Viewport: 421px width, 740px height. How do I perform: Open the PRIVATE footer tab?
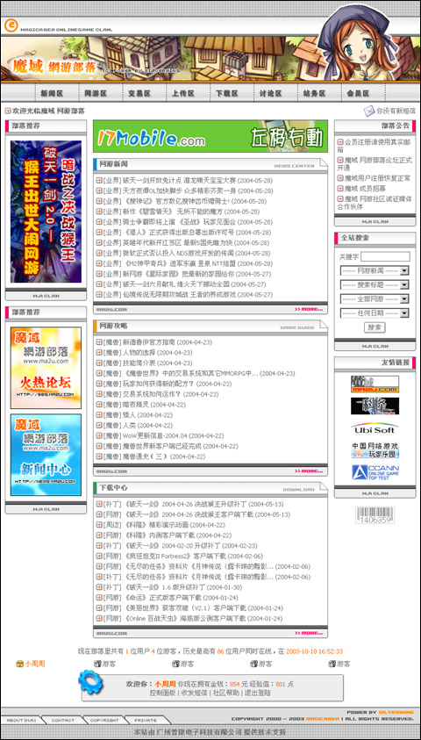tap(146, 720)
